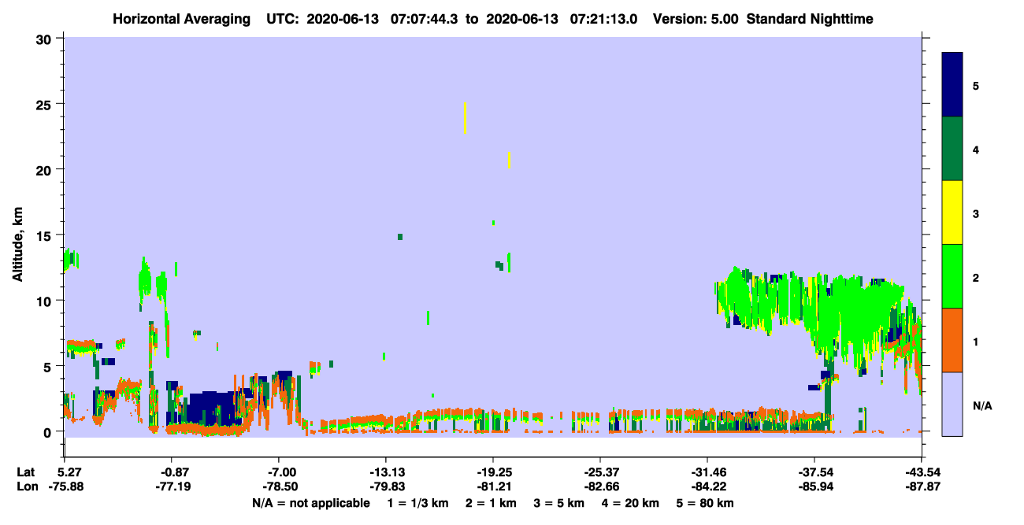The width and height of the screenshot is (1024, 525).
Task: Click the 'Standard Nighttime' label
Action: pyautogui.click(x=810, y=18)
